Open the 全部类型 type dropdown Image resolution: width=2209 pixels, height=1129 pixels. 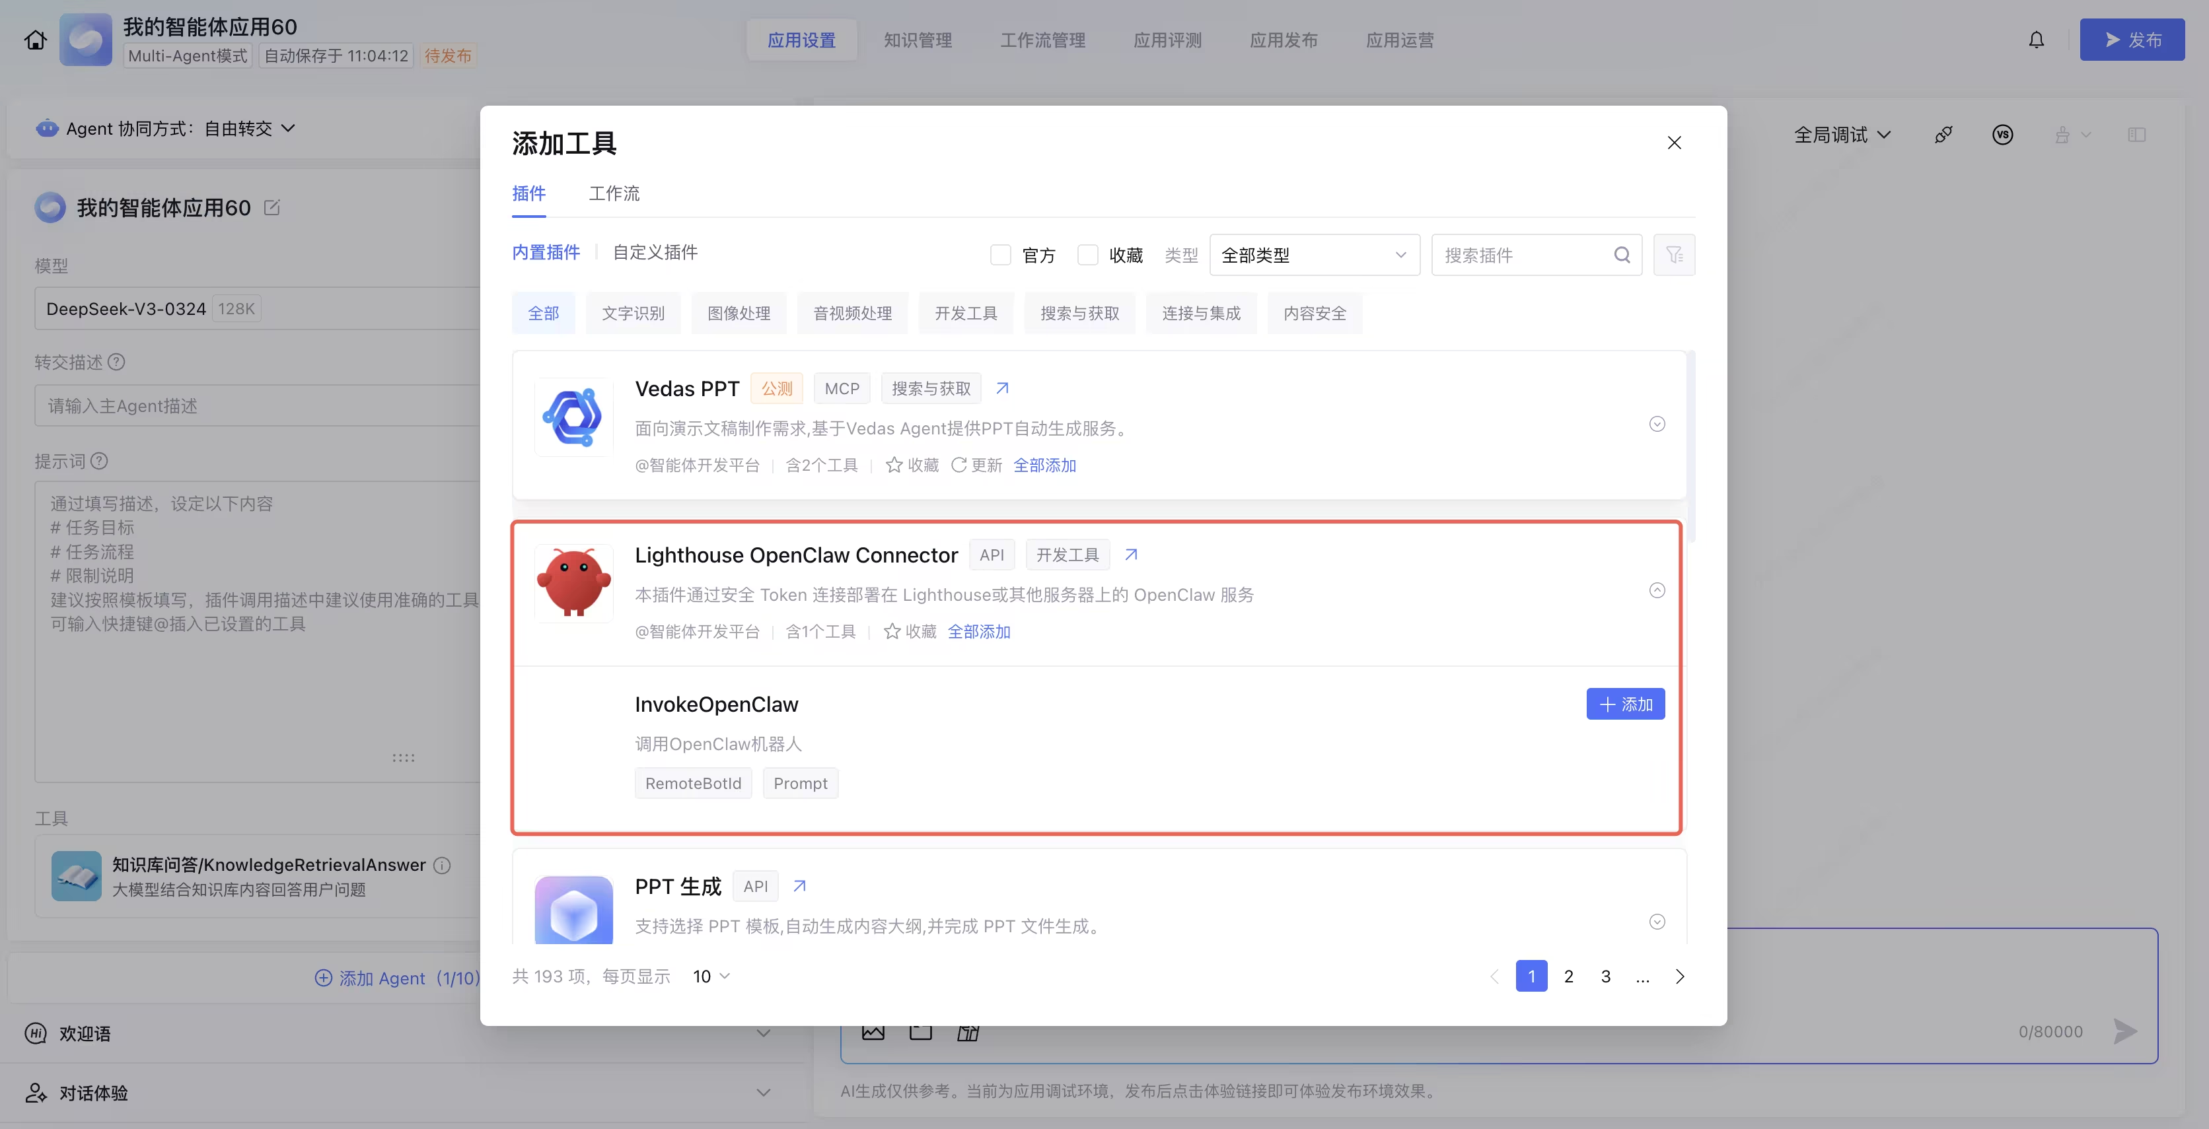[1314, 255]
